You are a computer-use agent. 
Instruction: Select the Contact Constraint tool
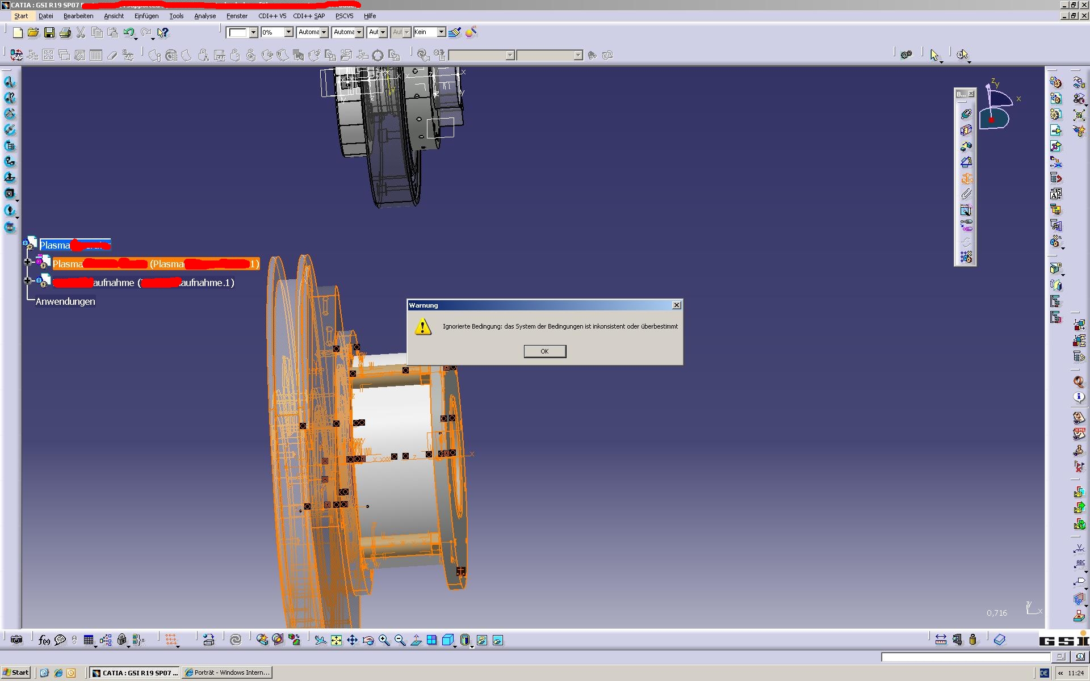pyautogui.click(x=966, y=130)
